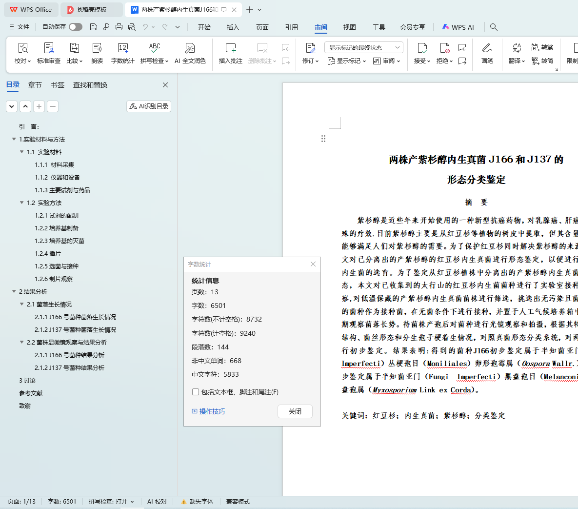The width and height of the screenshot is (578, 509).
Task: Toggle the AutoSave (自动保存) switch
Action: [x=76, y=27]
